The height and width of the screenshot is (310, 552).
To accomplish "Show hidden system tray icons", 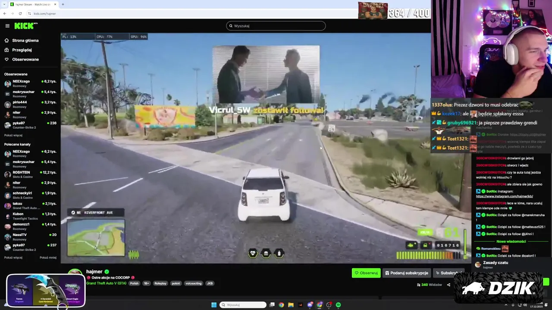I will [506, 305].
